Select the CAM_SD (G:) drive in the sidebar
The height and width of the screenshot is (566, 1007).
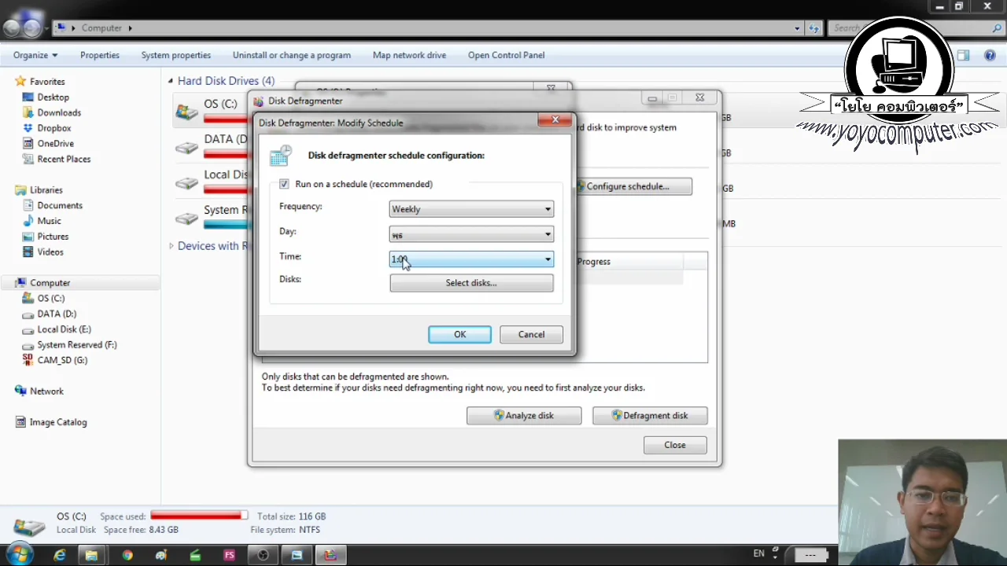61,360
